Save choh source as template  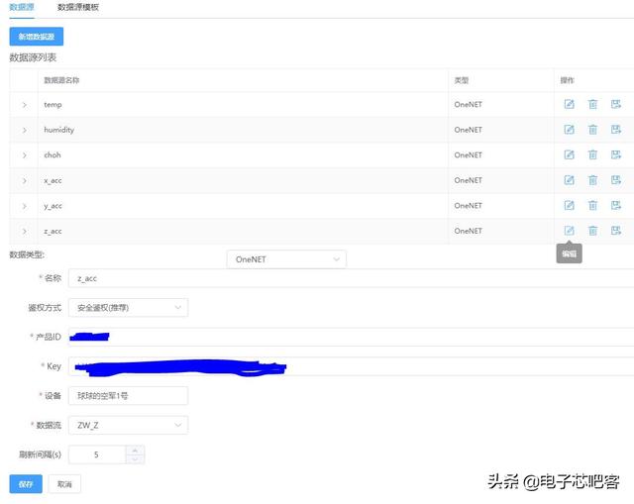point(616,154)
